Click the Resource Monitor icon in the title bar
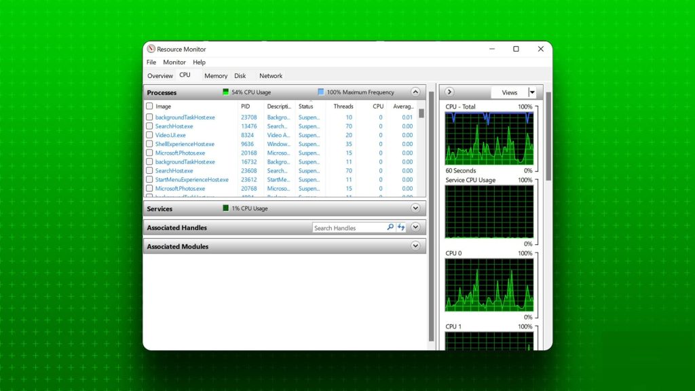The height and width of the screenshot is (391, 695). click(x=151, y=49)
